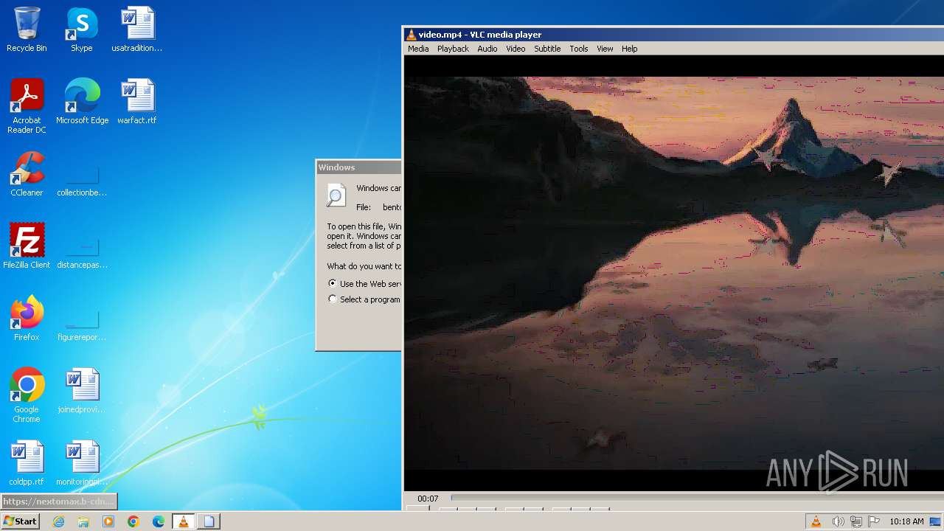Open Internet Explorer from taskbar

(59, 521)
